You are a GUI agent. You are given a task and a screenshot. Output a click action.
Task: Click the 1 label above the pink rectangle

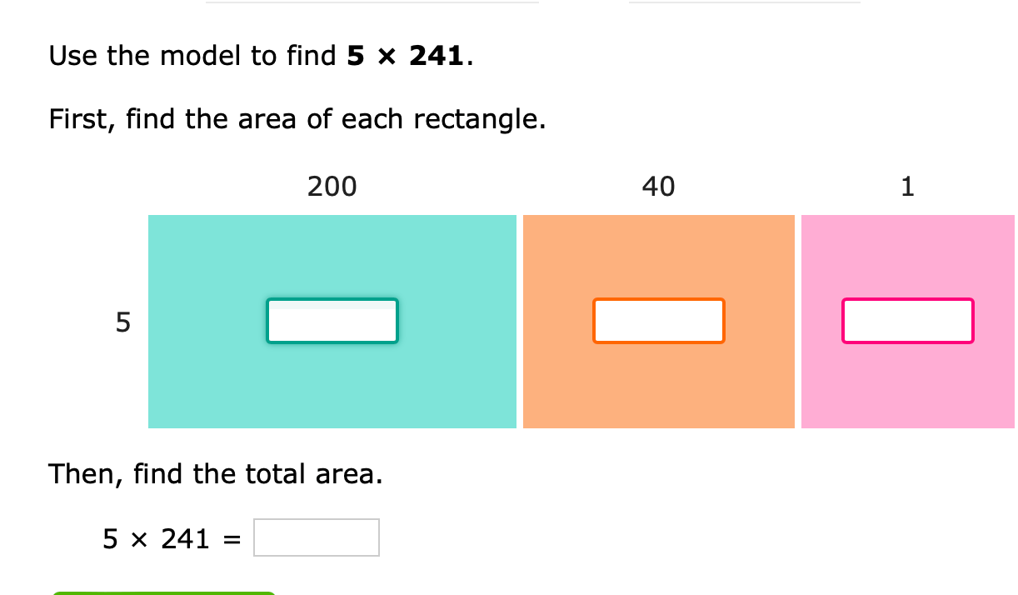907,187
